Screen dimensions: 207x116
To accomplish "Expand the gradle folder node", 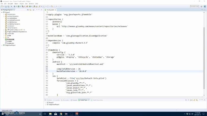I will pyautogui.click(x=4, y=36).
